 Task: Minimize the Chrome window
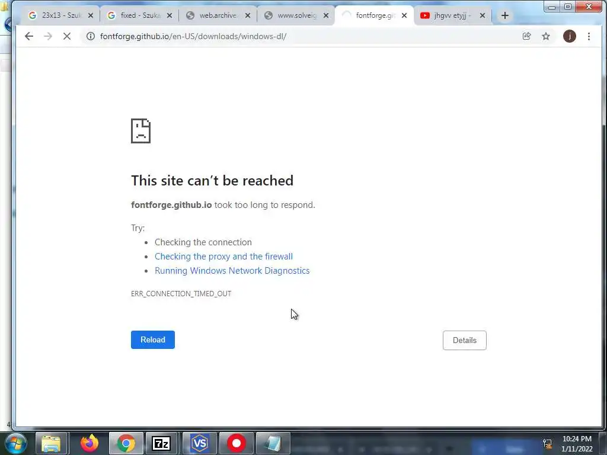[552, 7]
